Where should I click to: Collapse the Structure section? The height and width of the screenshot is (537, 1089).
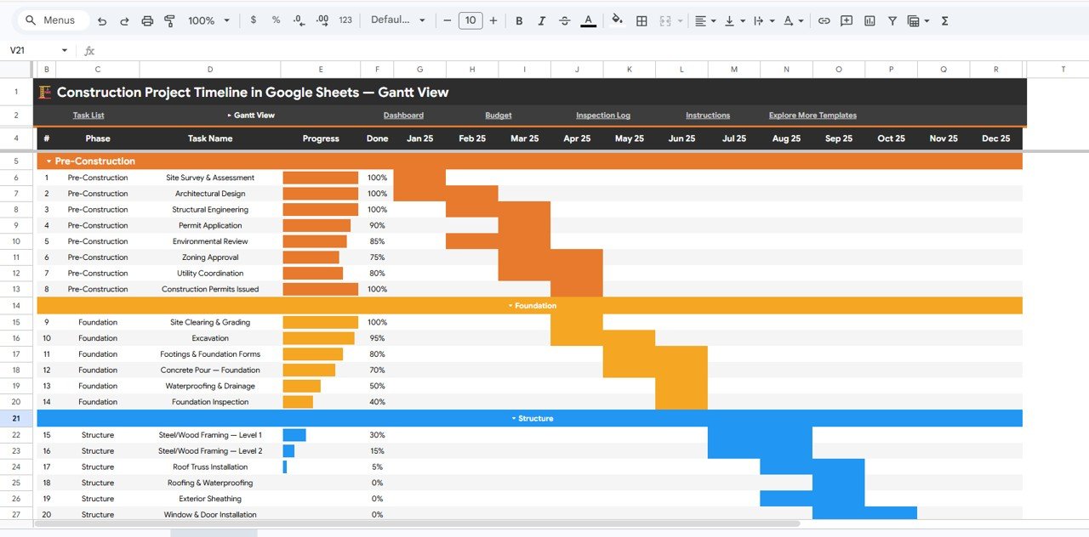point(512,418)
